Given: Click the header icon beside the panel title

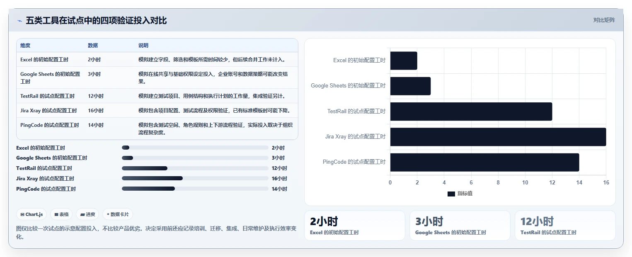Looking at the screenshot, I should (19, 21).
